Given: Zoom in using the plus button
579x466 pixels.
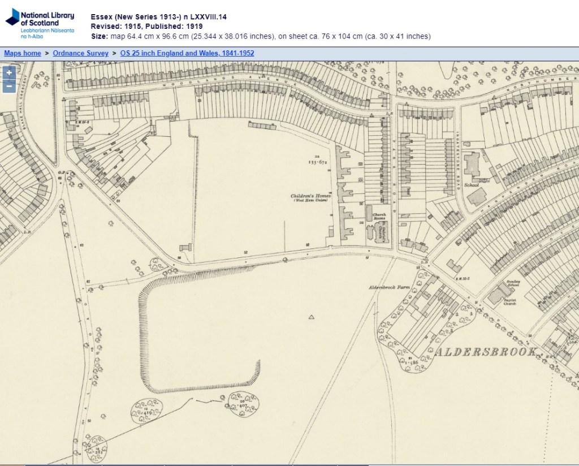Looking at the screenshot, I should click(10, 73).
